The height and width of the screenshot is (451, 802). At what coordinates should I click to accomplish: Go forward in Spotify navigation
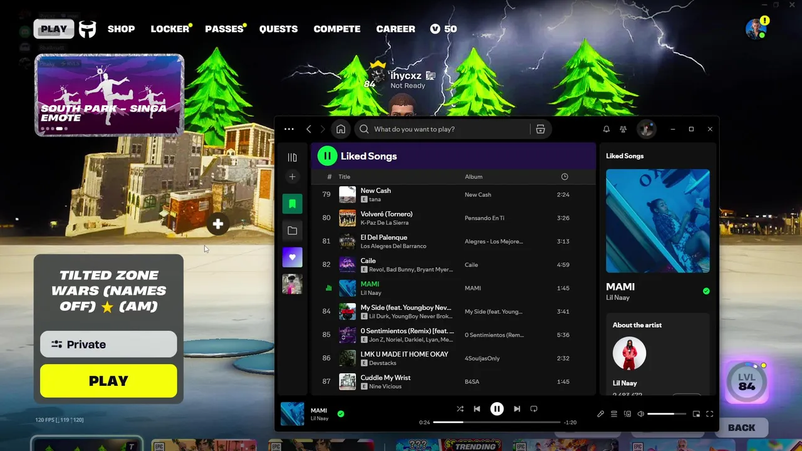(x=323, y=129)
